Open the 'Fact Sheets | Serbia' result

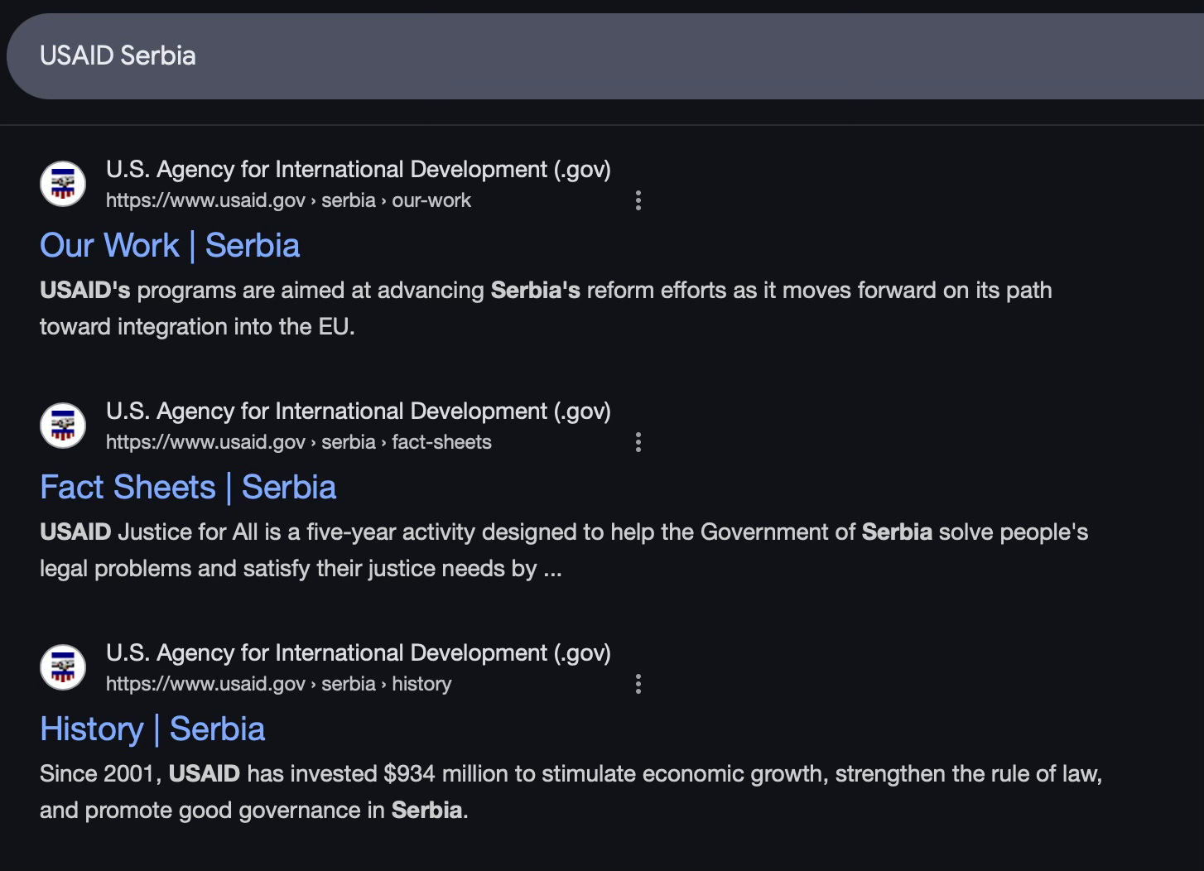[188, 488]
